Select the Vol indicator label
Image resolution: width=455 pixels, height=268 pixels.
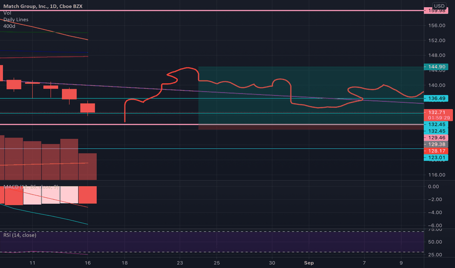point(7,13)
